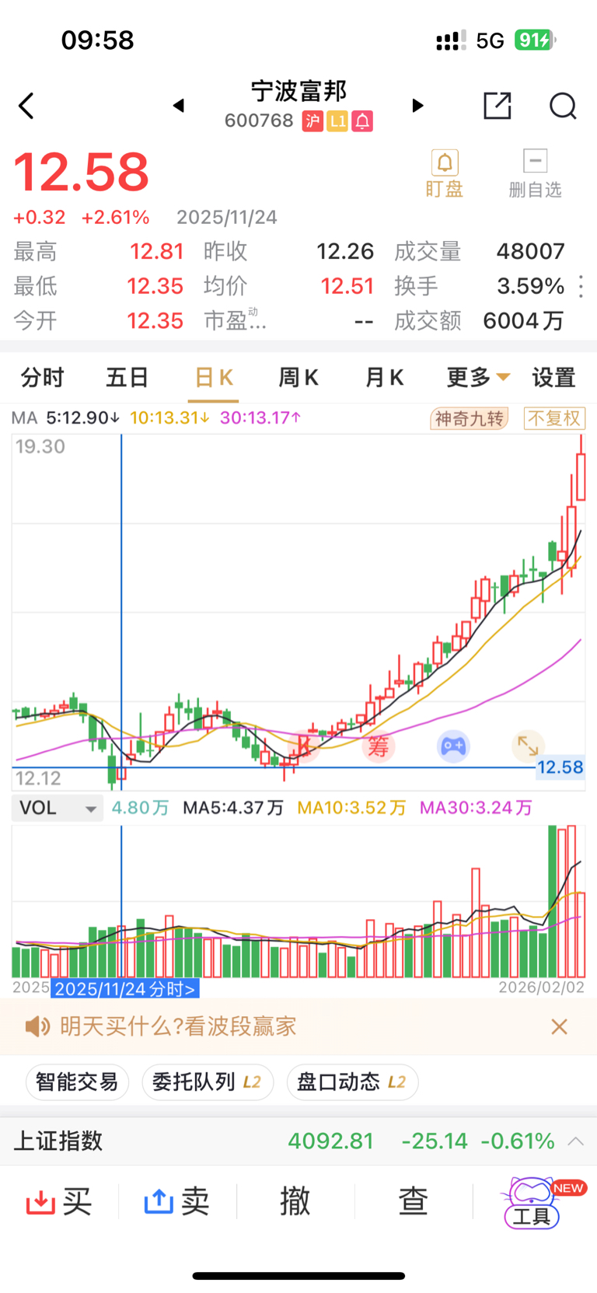Open chart 设置 settings
The width and height of the screenshot is (597, 1293).
(553, 378)
